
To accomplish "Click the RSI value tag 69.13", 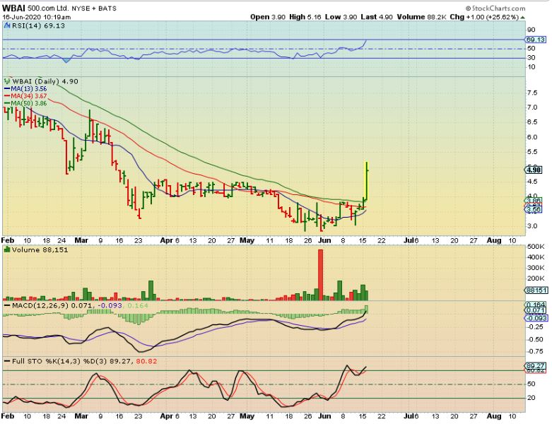I will pyautogui.click(x=535, y=40).
